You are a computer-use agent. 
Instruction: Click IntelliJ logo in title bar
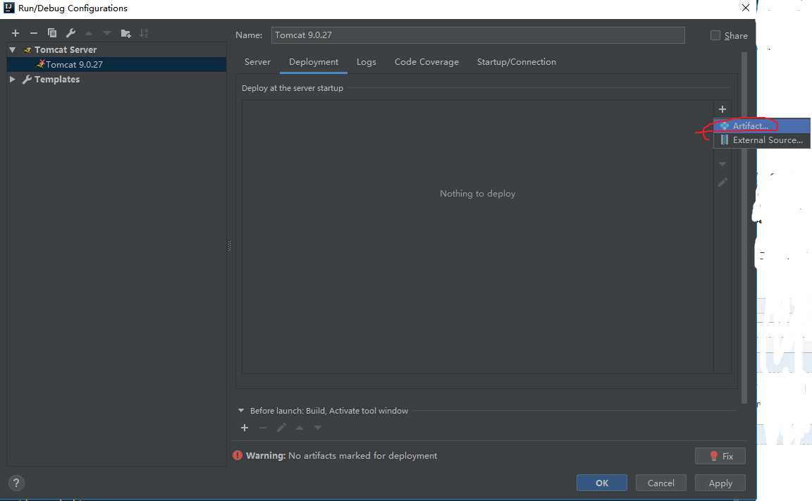tap(8, 8)
